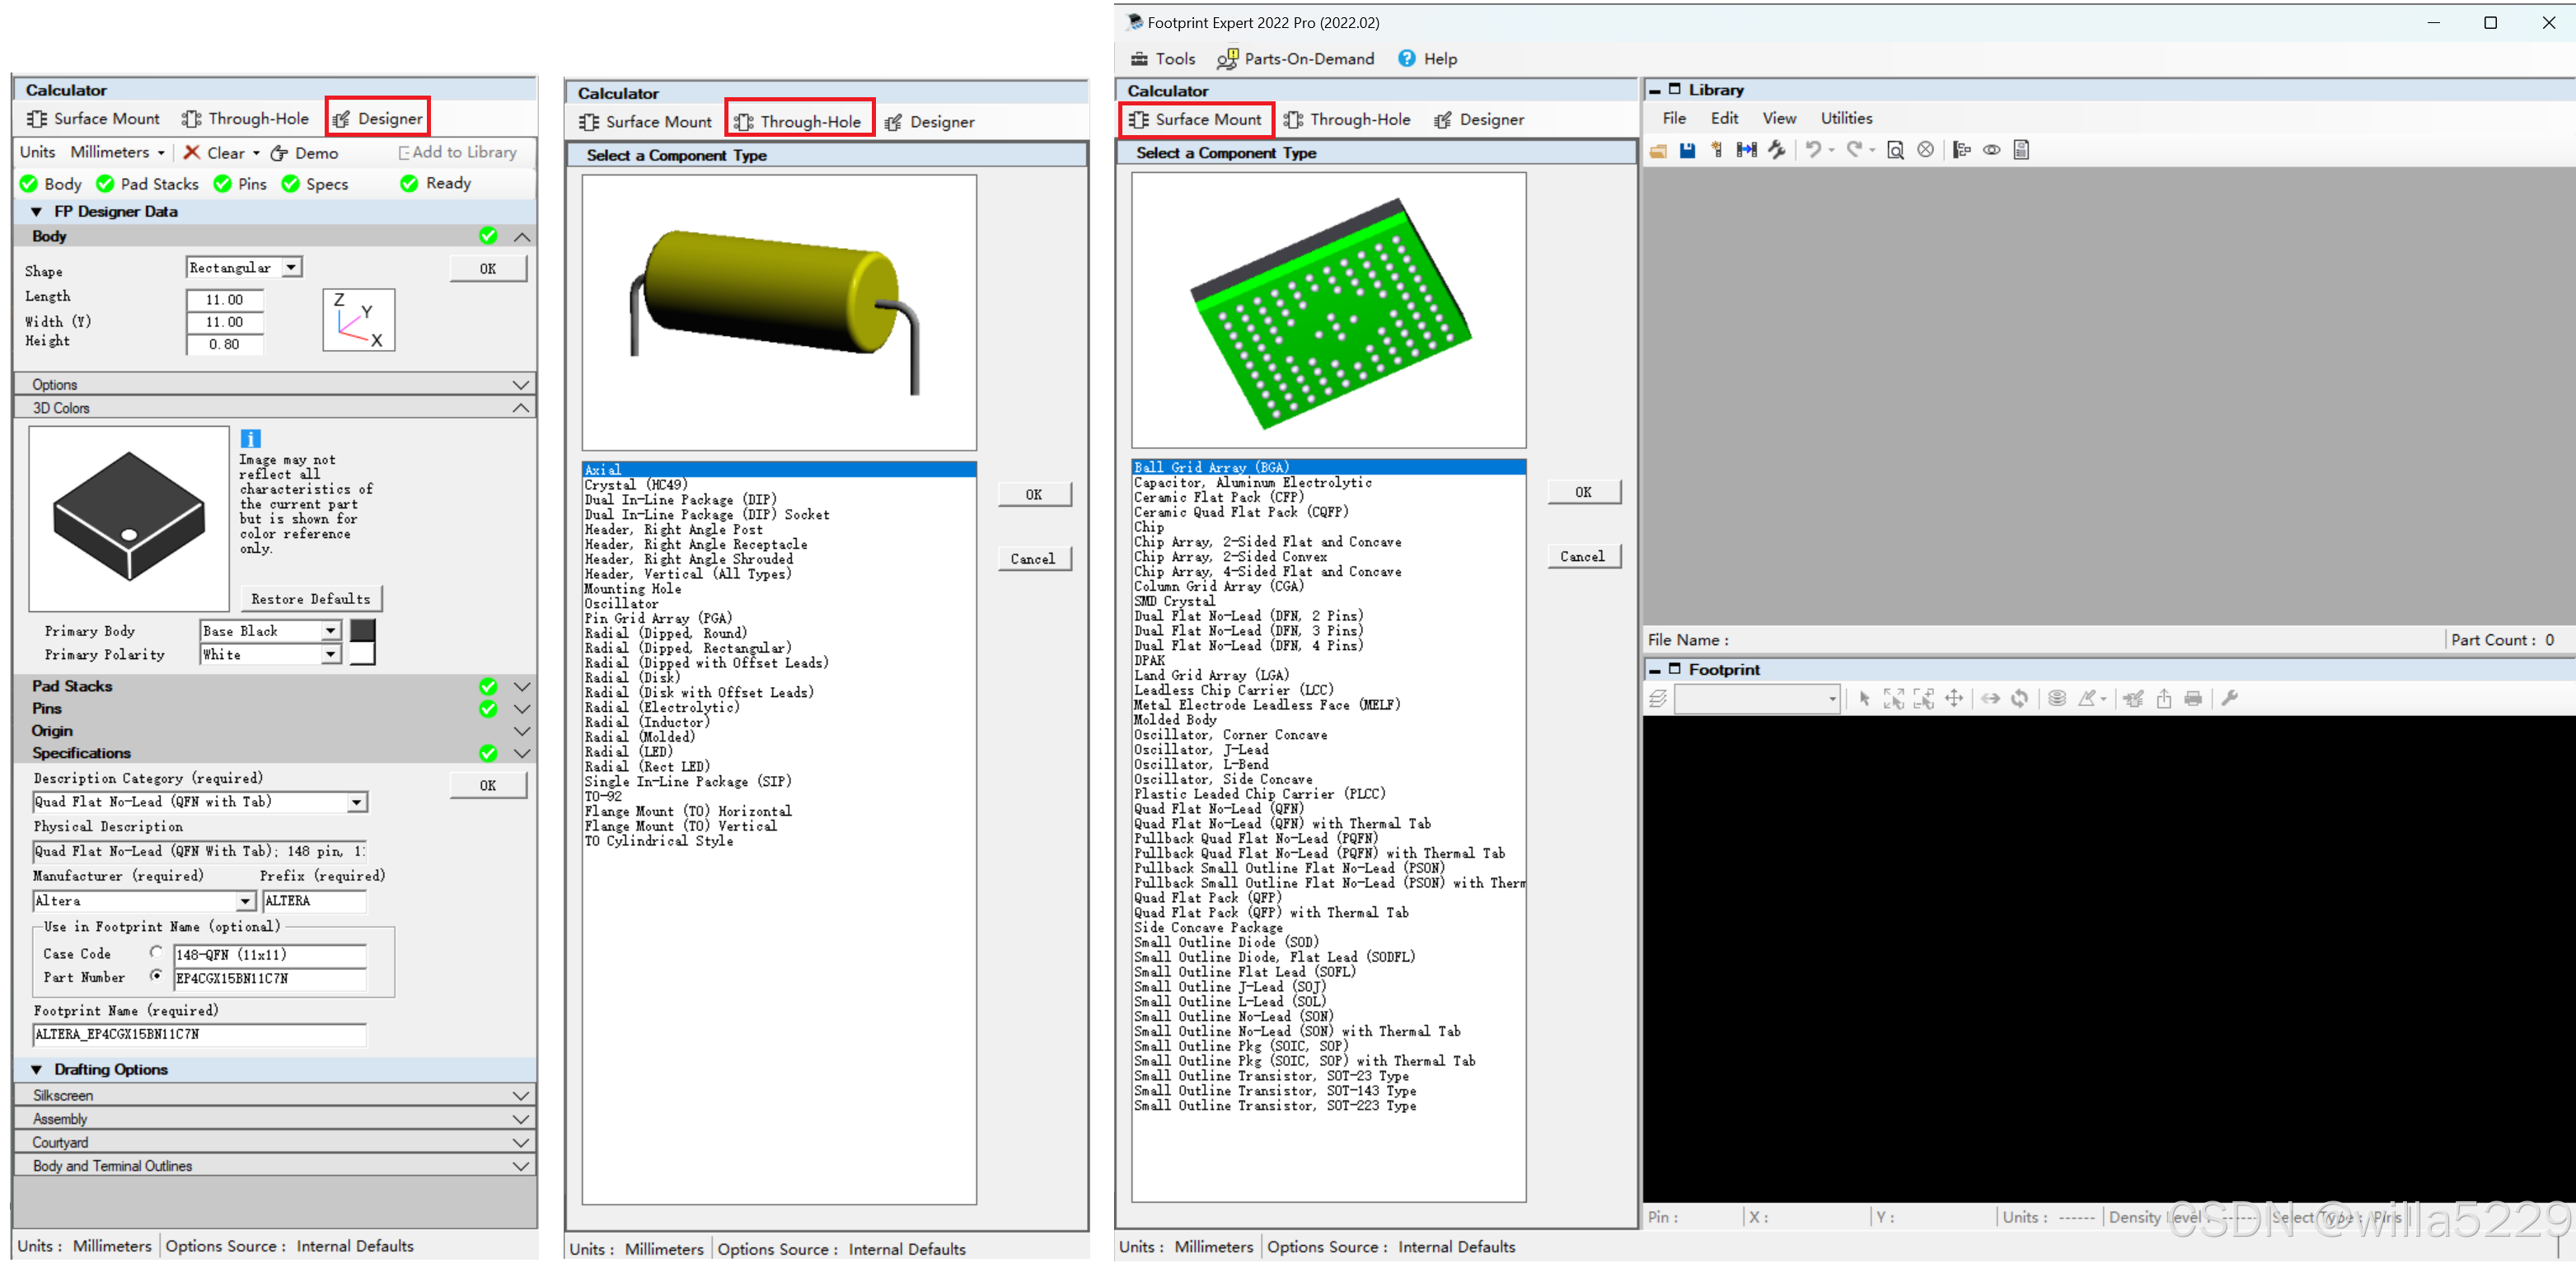Viewport: 2576px width, 1263px height.
Task: Open the Primary Body color dropdown
Action: pos(330,631)
